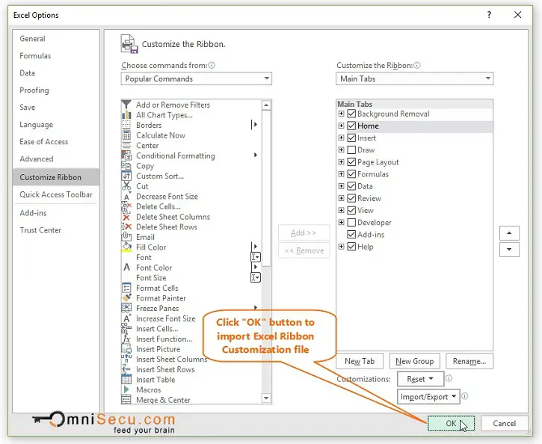Expand the View tab tree node
The height and width of the screenshot is (444, 542).
pos(341,211)
